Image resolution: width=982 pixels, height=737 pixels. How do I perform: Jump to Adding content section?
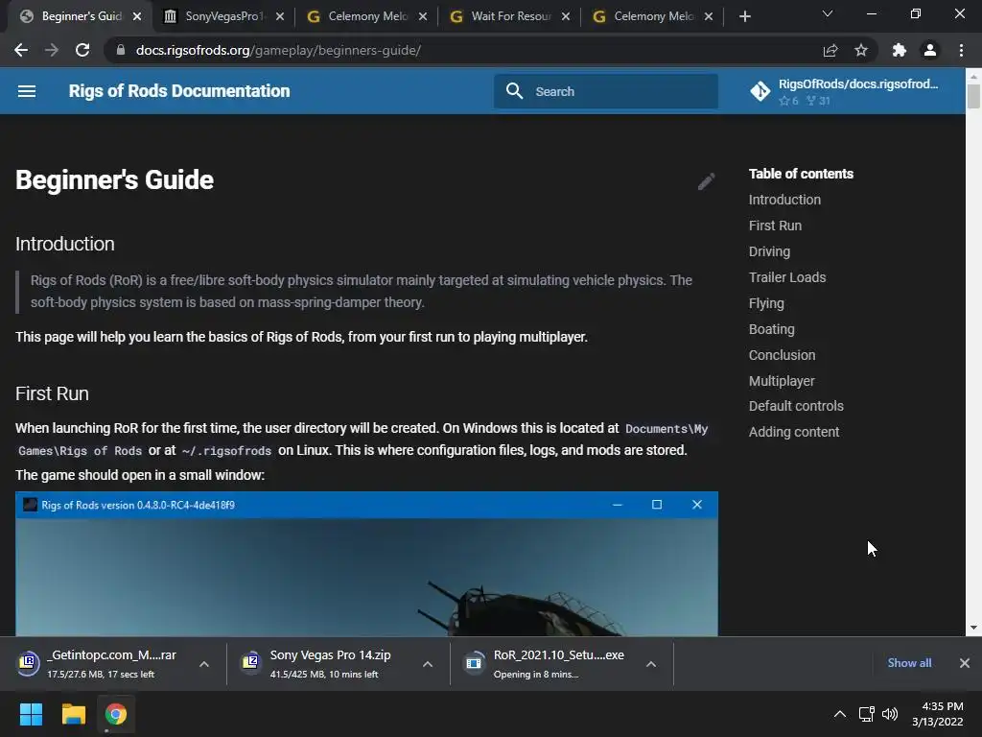794,433
